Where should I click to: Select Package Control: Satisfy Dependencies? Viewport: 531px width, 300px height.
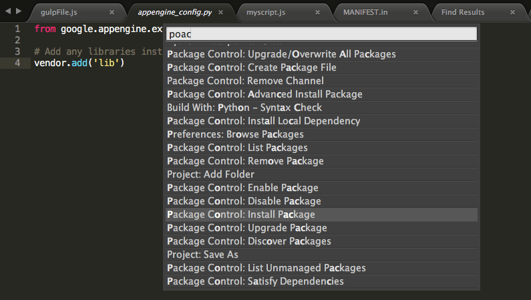click(x=321, y=281)
